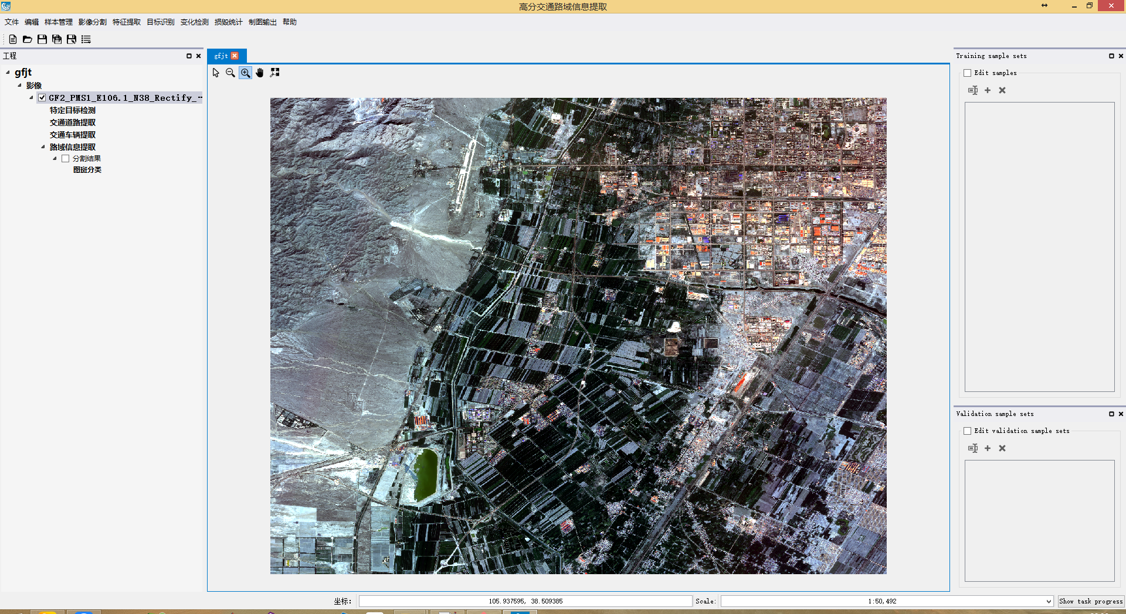Add a training sample set with the plus icon
The height and width of the screenshot is (614, 1126).
click(x=988, y=90)
